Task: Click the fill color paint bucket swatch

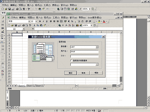Action: 99,22
